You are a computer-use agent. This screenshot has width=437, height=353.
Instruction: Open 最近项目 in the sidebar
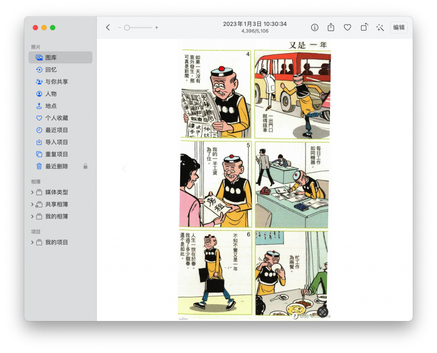click(x=61, y=130)
